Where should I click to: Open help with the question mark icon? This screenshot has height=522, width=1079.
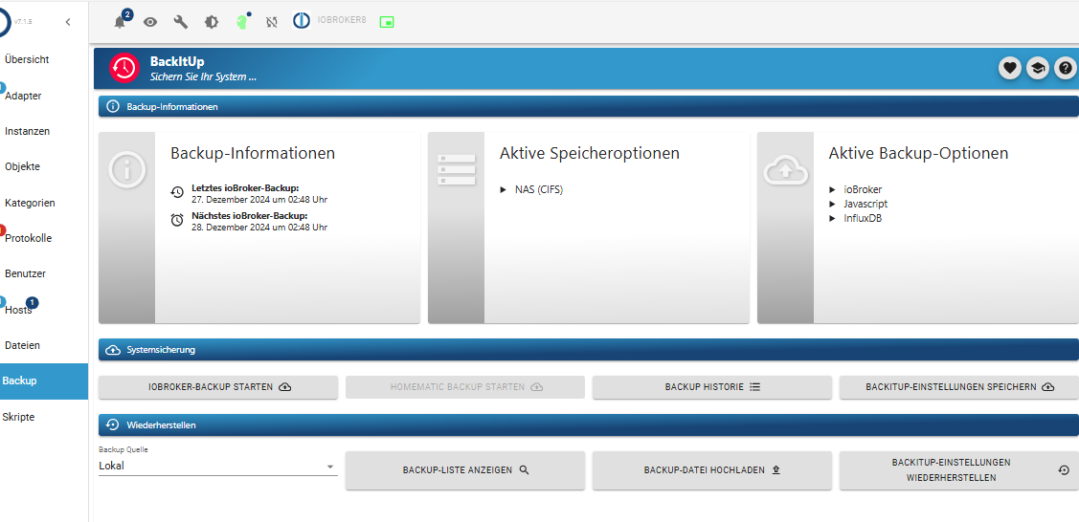click(x=1066, y=68)
